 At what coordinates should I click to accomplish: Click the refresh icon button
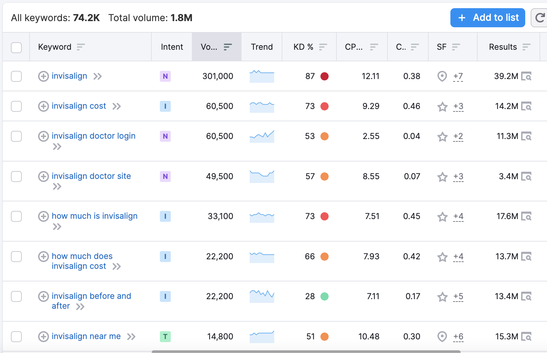[540, 18]
